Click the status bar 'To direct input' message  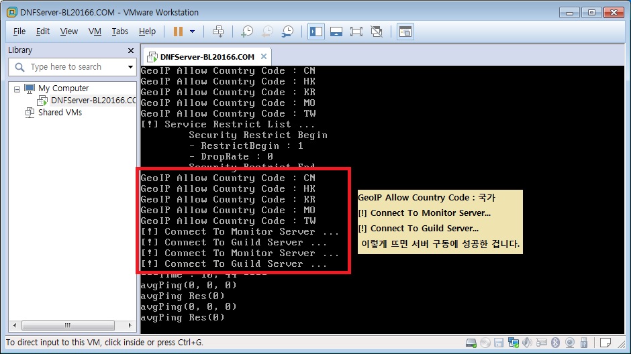(105, 343)
